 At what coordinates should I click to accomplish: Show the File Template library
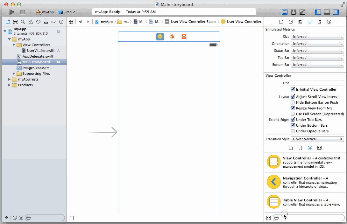[291, 148]
